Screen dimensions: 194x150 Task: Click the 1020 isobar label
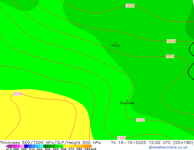[x=121, y=138]
